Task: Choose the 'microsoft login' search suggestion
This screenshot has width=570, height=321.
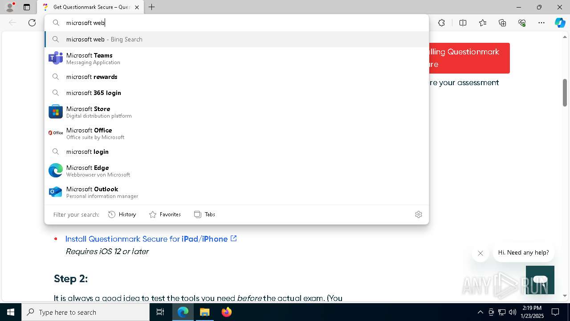Action: pyautogui.click(x=236, y=152)
